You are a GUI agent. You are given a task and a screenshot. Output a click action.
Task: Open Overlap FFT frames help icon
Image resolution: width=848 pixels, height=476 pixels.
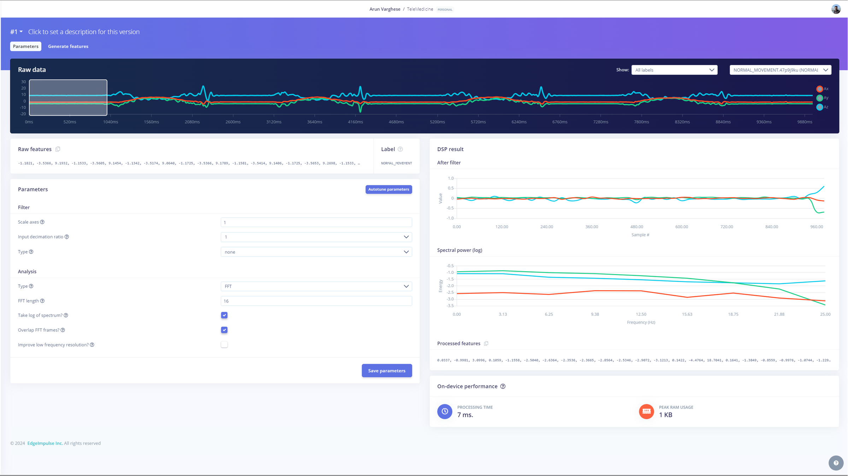click(63, 330)
